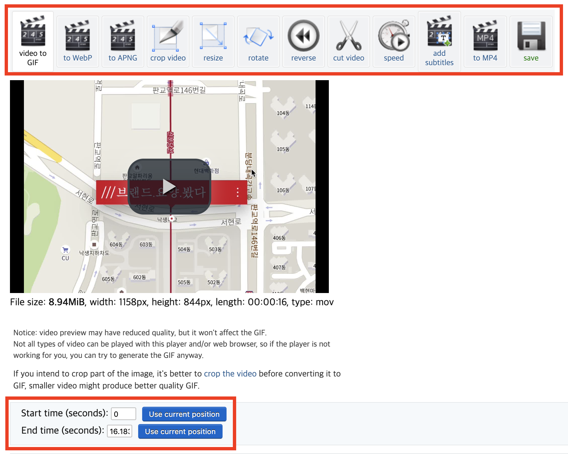Open the reverse video tool

[x=304, y=41]
